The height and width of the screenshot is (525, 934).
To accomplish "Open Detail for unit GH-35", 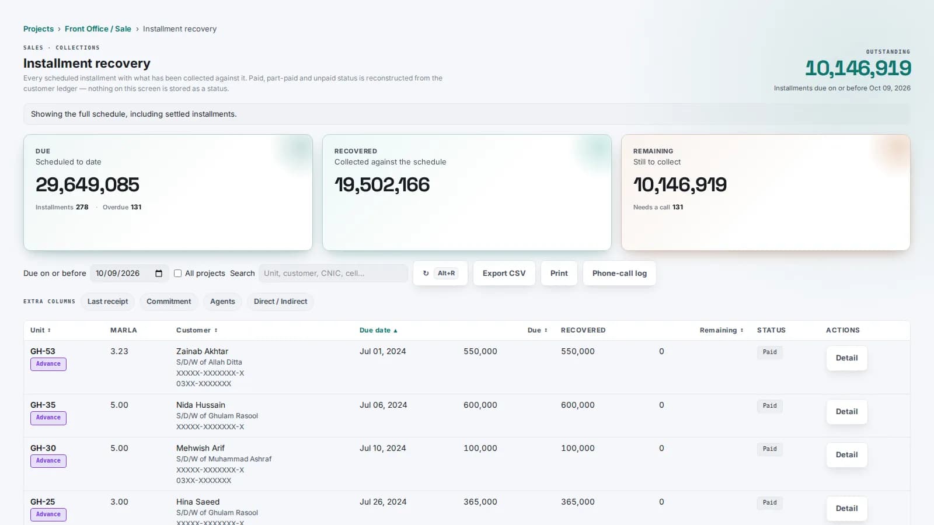I will point(846,411).
